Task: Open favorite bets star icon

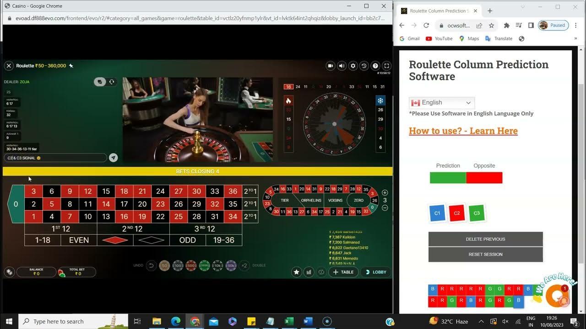Action: point(297,272)
